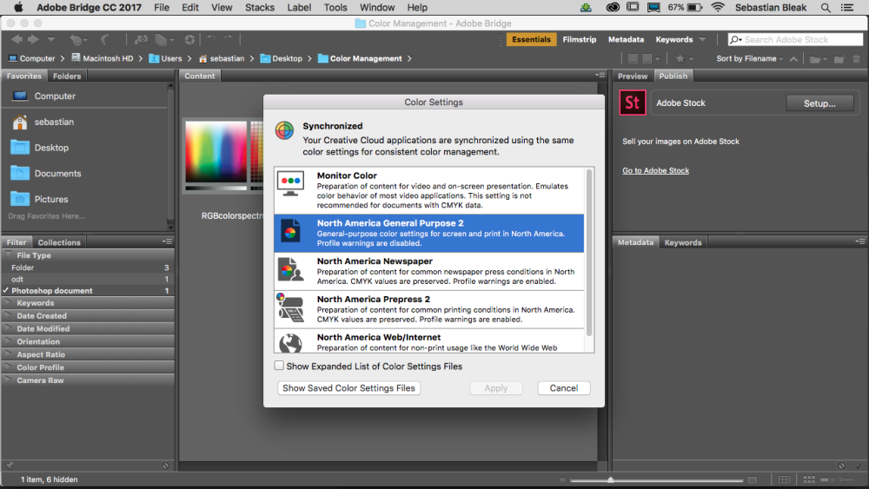This screenshot has width=869, height=489.
Task: Toggle the Folder file type filter
Action: pyautogui.click(x=88, y=268)
